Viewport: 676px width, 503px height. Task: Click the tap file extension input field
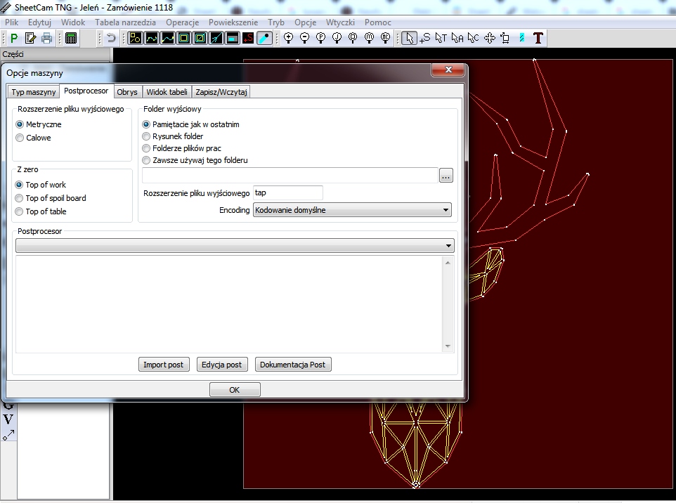pos(287,193)
